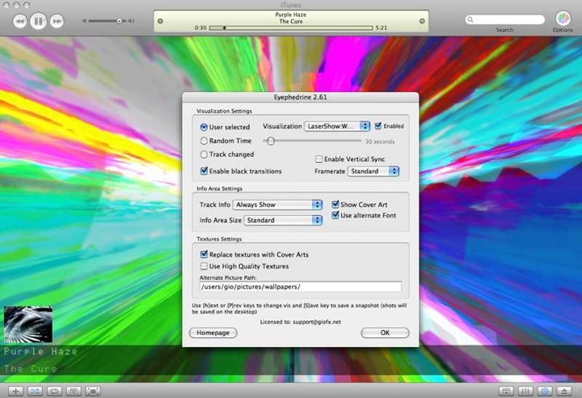Image resolution: width=582 pixels, height=398 pixels.
Task: Select the Random Time radio button
Action: click(x=204, y=141)
